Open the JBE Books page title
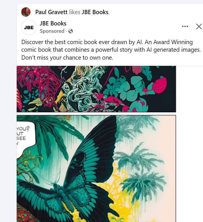This screenshot has height=222, width=203. coord(53,23)
